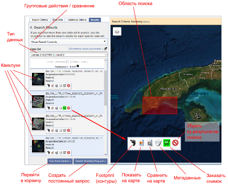This screenshot has width=228, height=187.
Task: Click the export results arrow icon
Action: [x=106, y=49]
